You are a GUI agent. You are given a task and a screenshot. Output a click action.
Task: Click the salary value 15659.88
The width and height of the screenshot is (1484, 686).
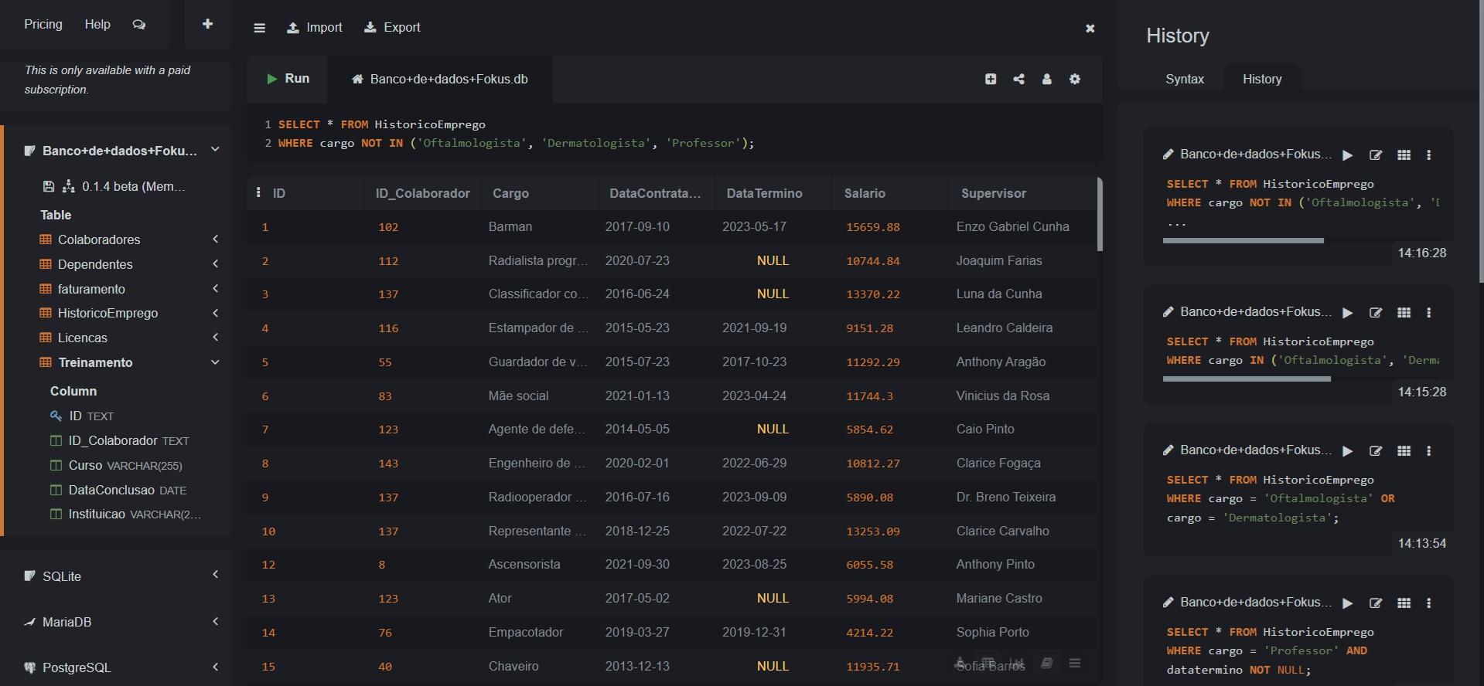(873, 227)
